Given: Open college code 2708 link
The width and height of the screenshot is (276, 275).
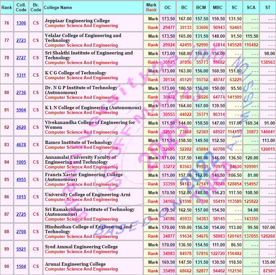Looking at the screenshot, I should 21,232.
